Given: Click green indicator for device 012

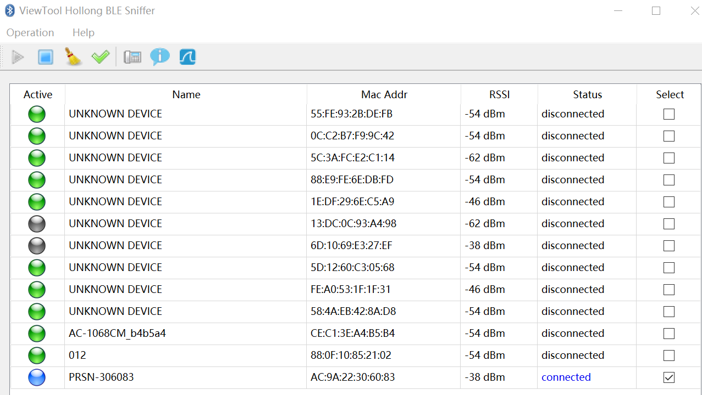Looking at the screenshot, I should (37, 356).
